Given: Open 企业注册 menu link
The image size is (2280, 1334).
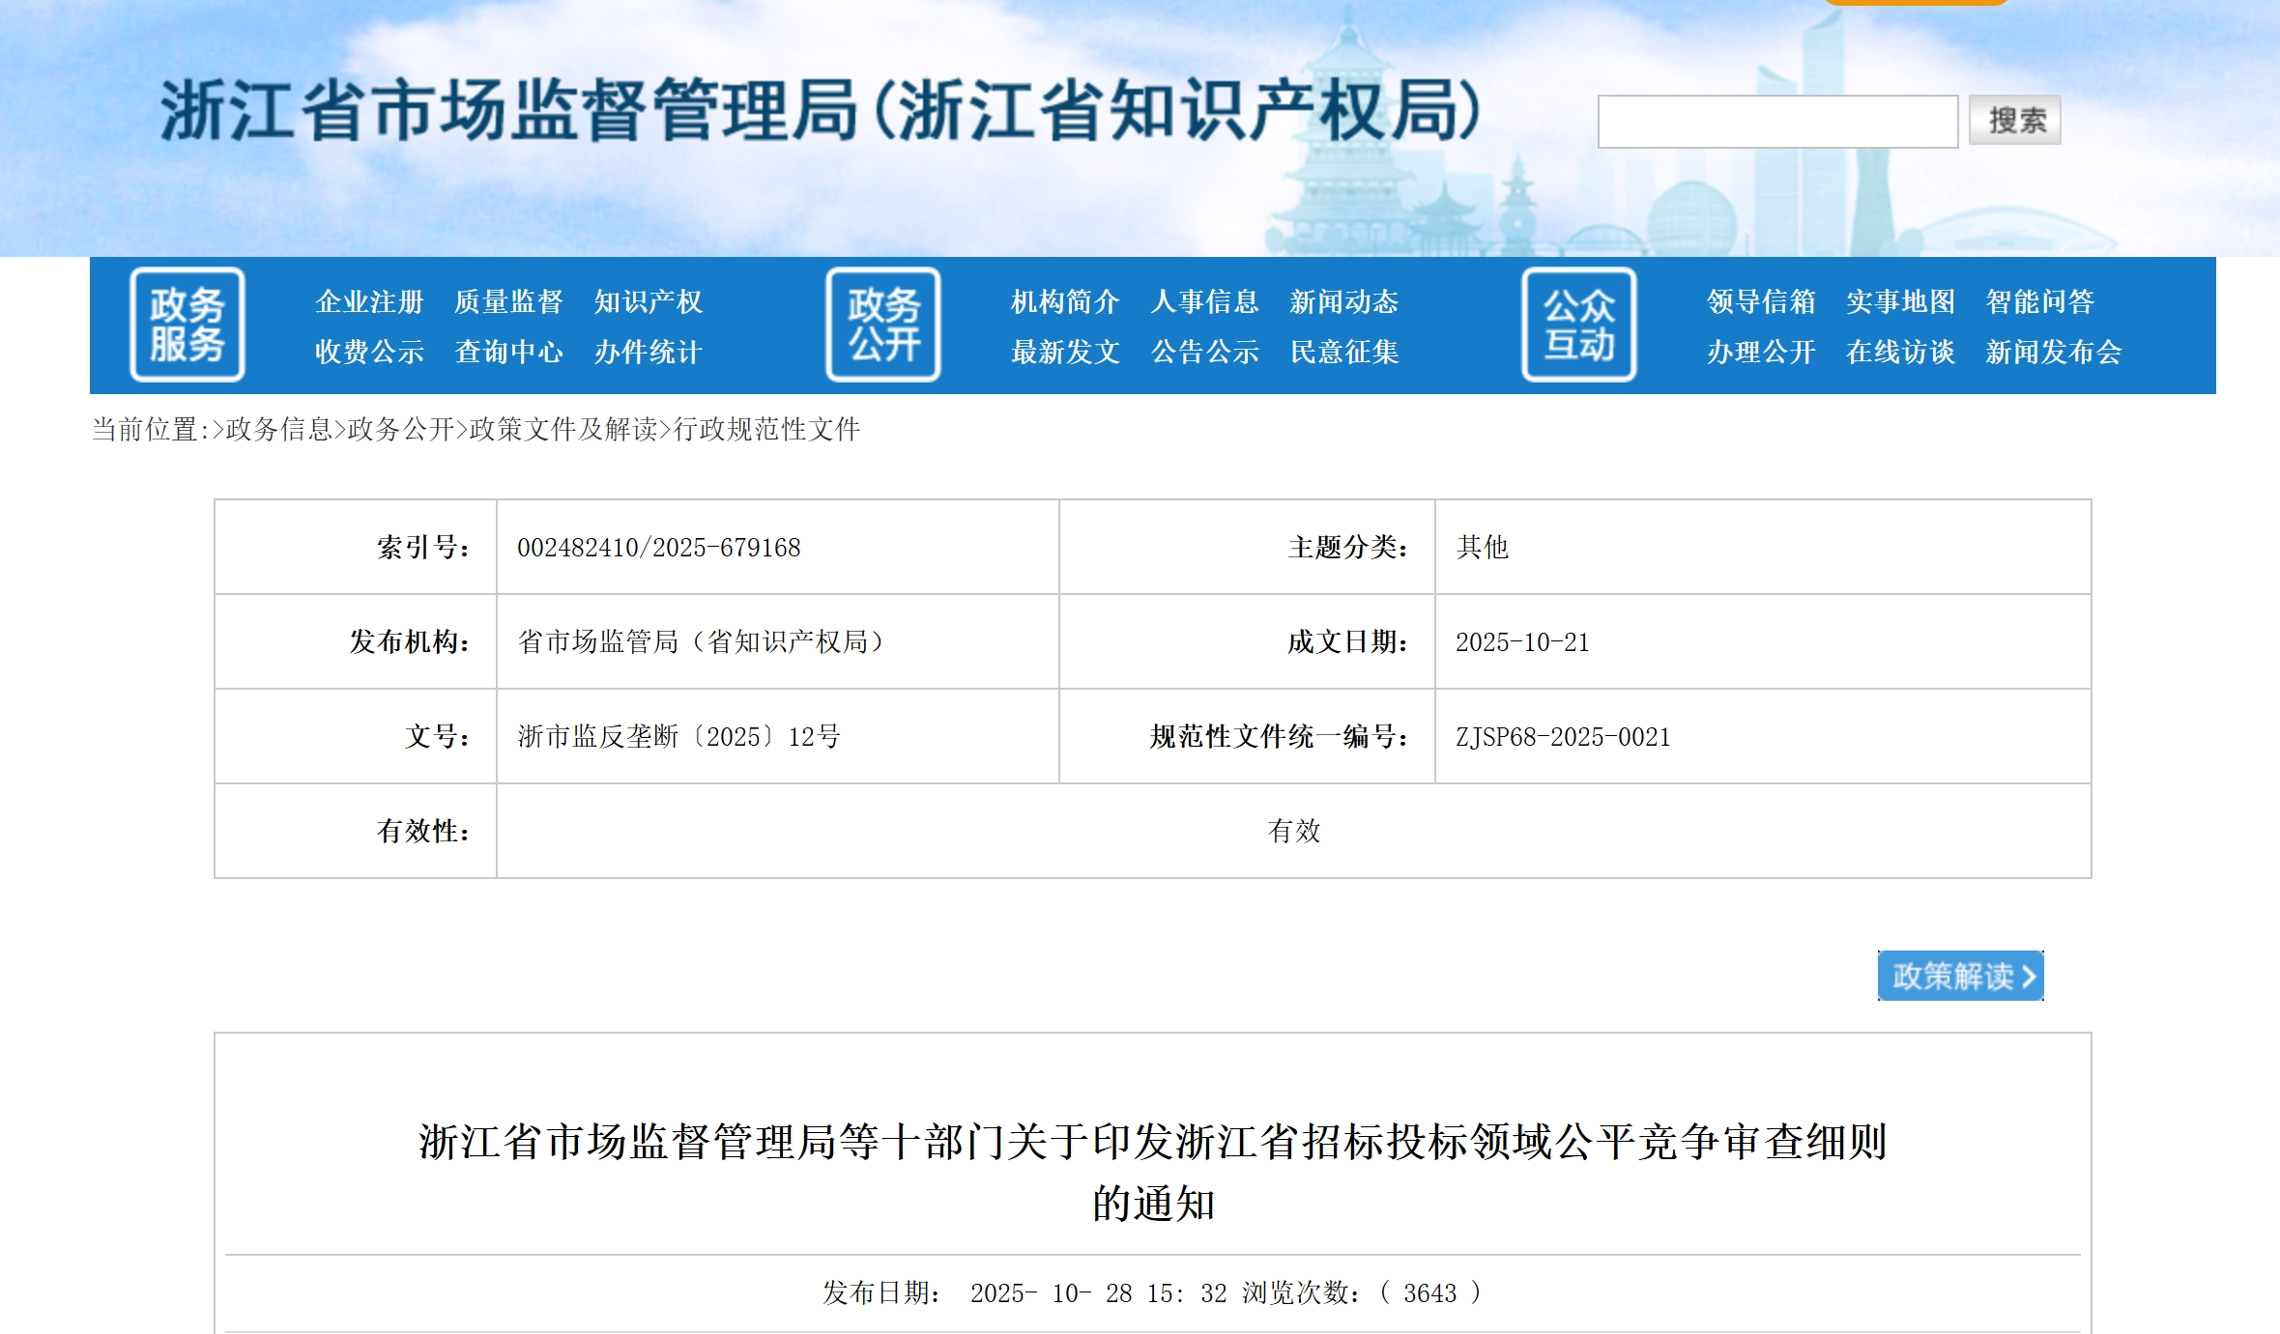Looking at the screenshot, I should pyautogui.click(x=369, y=301).
